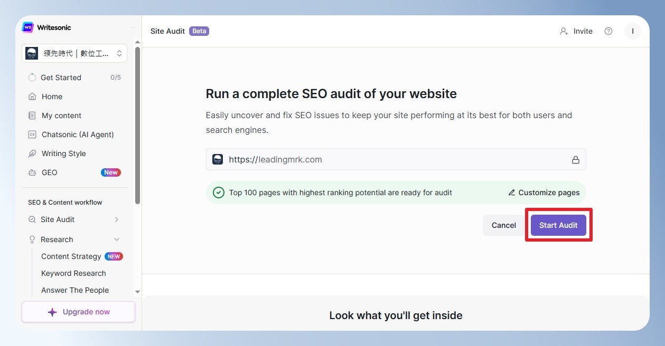Open the help question mark icon
This screenshot has height=346, width=665.
[x=608, y=31]
